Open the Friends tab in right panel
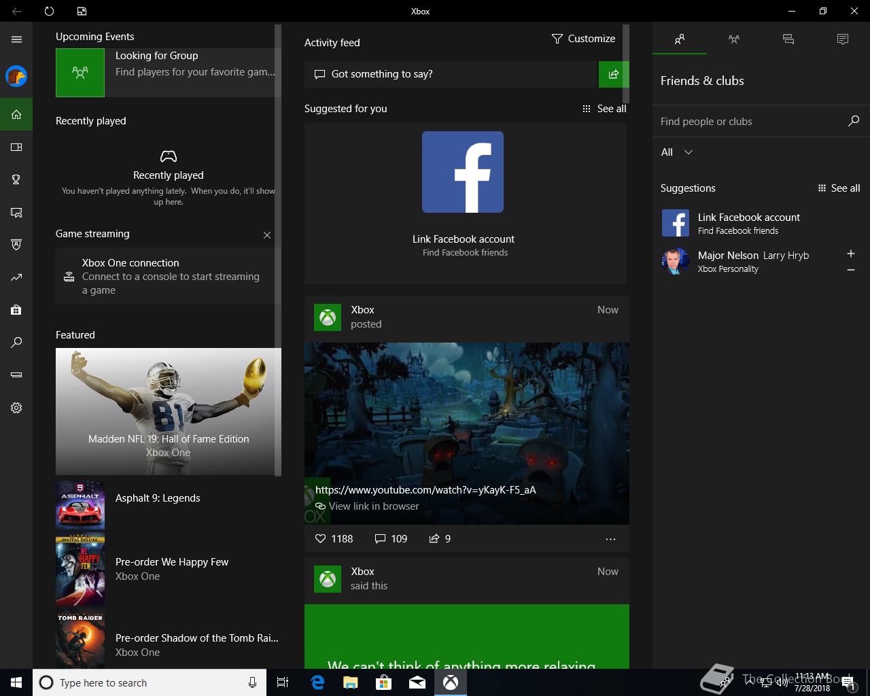Screen dimensions: 870x696 (x=680, y=39)
